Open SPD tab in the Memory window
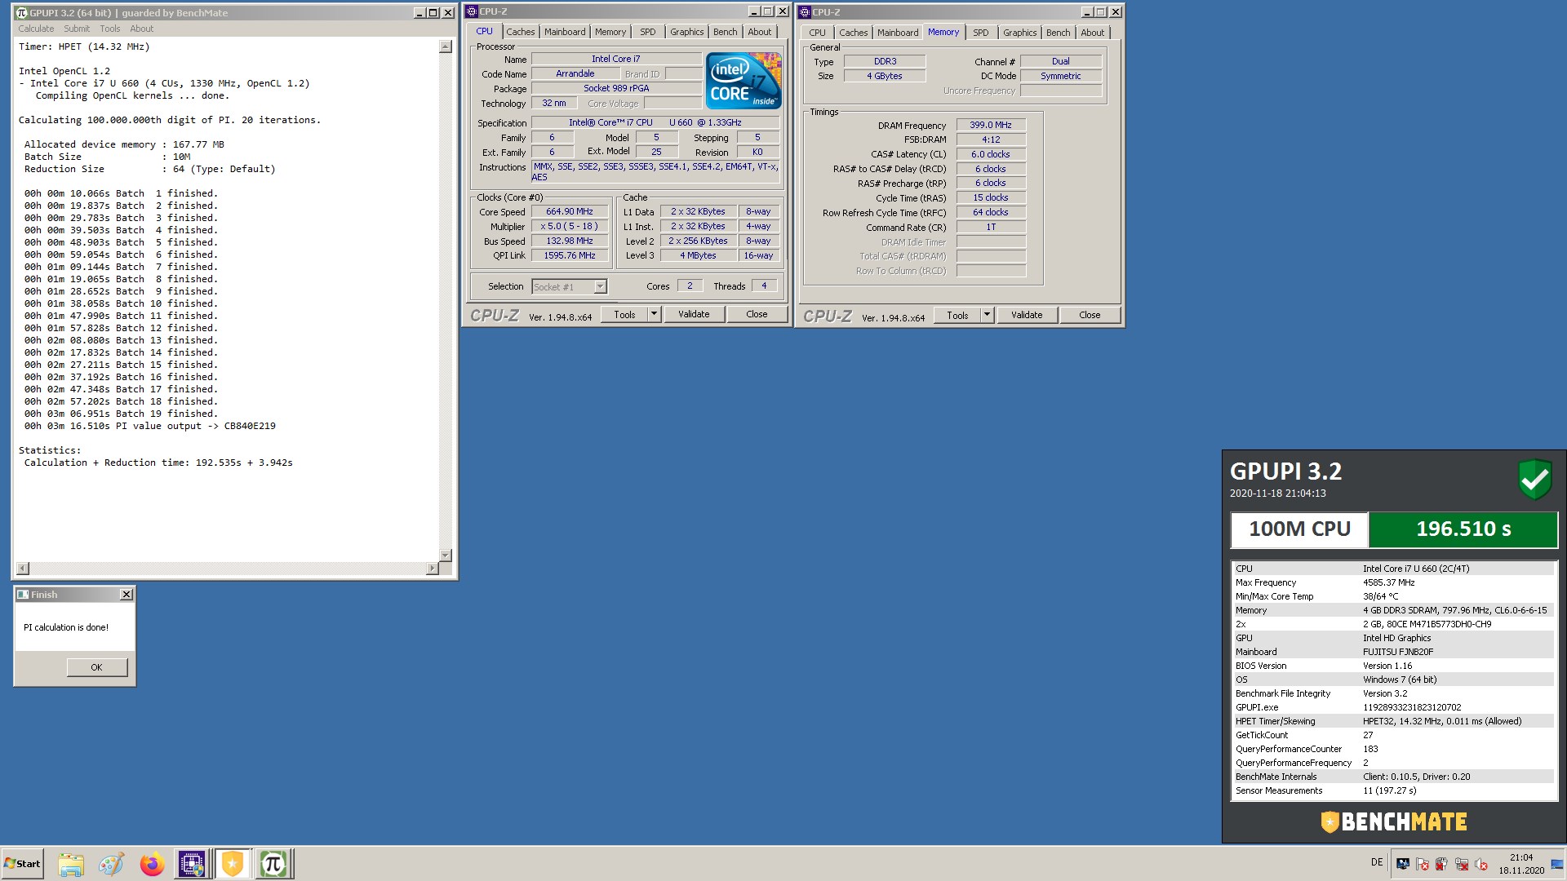This screenshot has width=1567, height=881. 980,33
